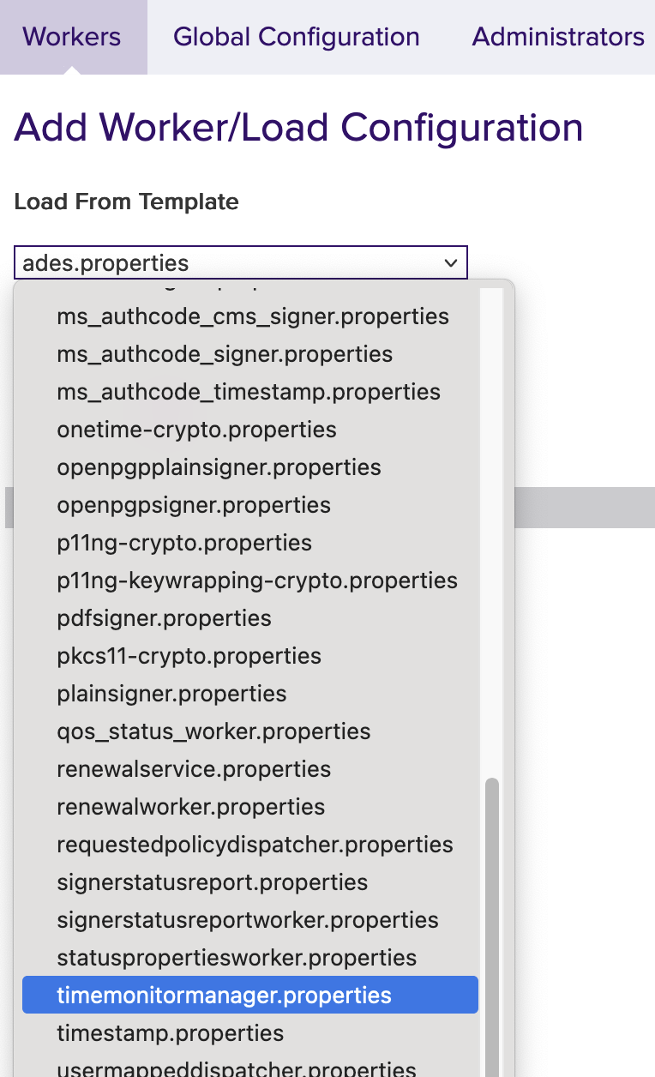
Task: Select plainsigner.properties from the template list
Action: click(171, 694)
